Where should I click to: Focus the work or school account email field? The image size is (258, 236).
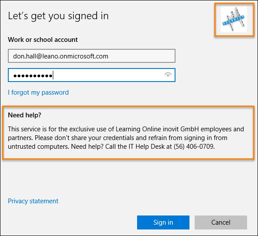(92, 56)
